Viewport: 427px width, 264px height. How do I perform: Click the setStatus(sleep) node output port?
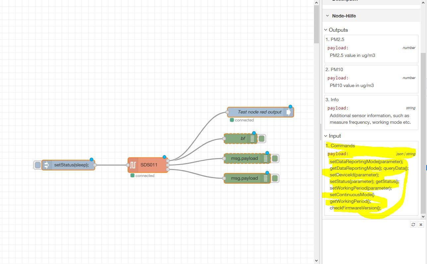pos(95,165)
